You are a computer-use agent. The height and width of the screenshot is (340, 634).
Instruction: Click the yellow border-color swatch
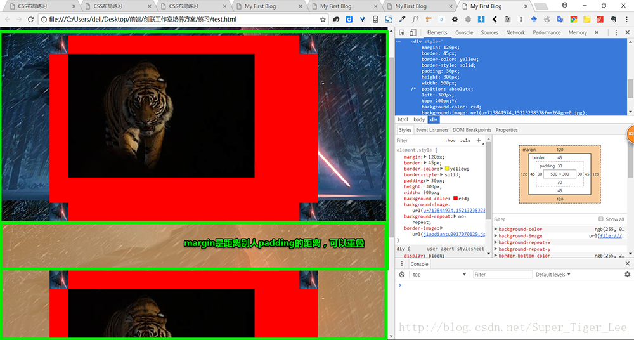[x=447, y=169]
